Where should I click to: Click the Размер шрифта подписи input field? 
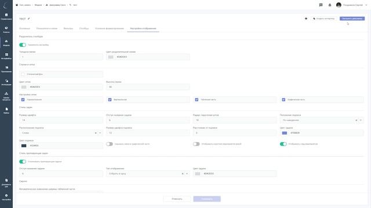pos(148,133)
